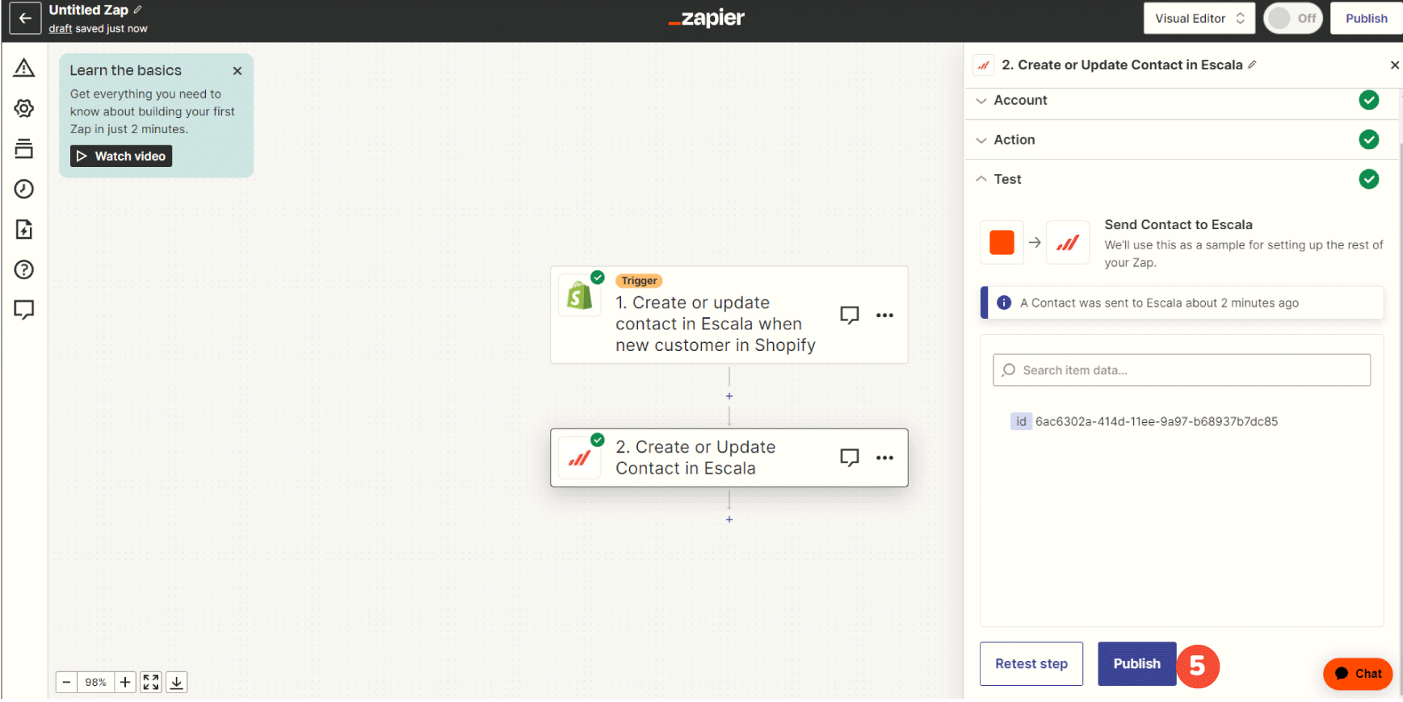Open the help question mark sidebar icon

pyautogui.click(x=24, y=270)
